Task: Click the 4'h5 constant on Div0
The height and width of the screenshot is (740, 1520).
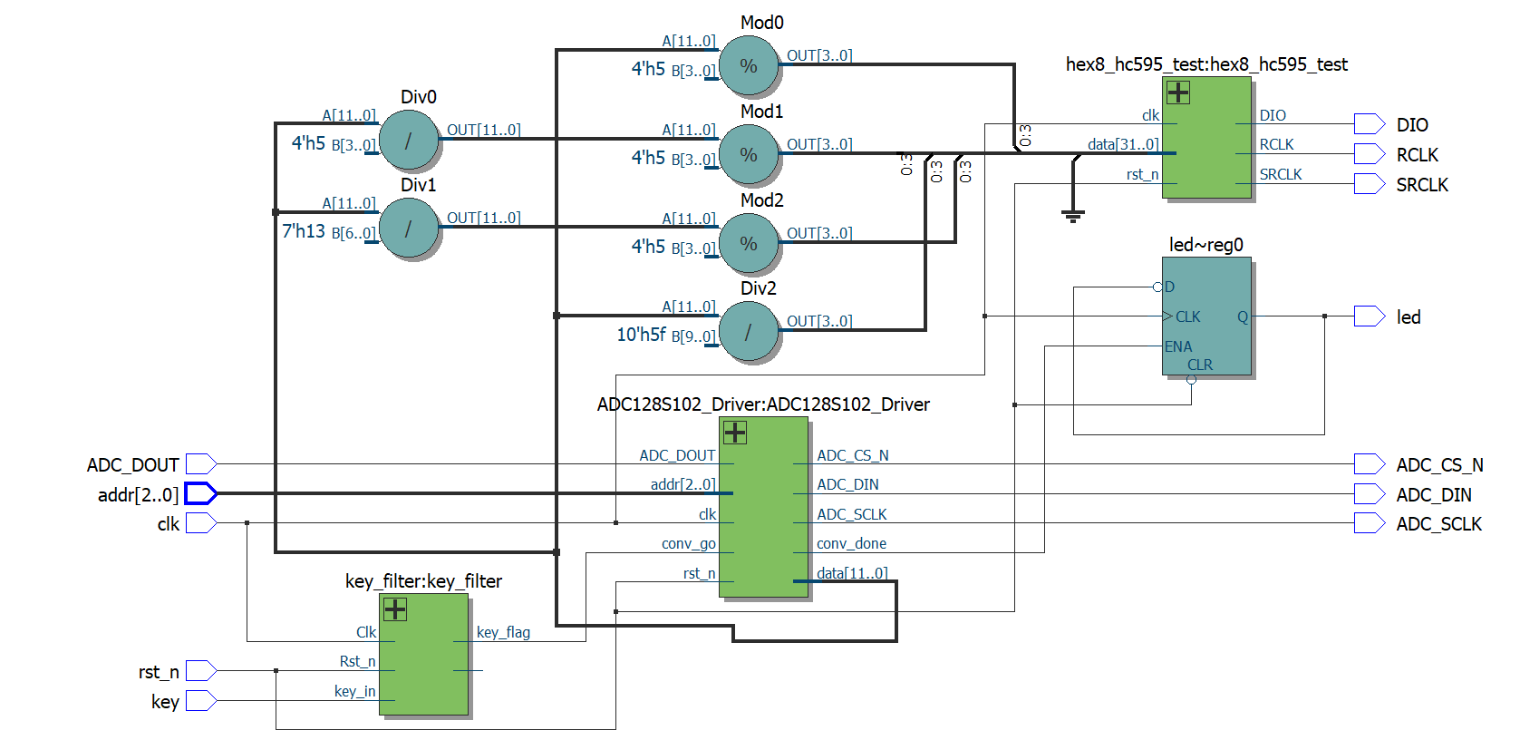Action: [x=308, y=143]
